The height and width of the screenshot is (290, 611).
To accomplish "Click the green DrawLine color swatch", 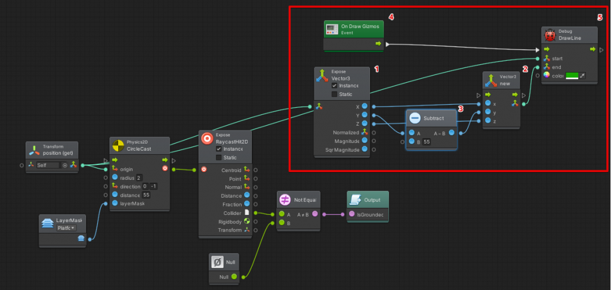I will click(x=572, y=75).
